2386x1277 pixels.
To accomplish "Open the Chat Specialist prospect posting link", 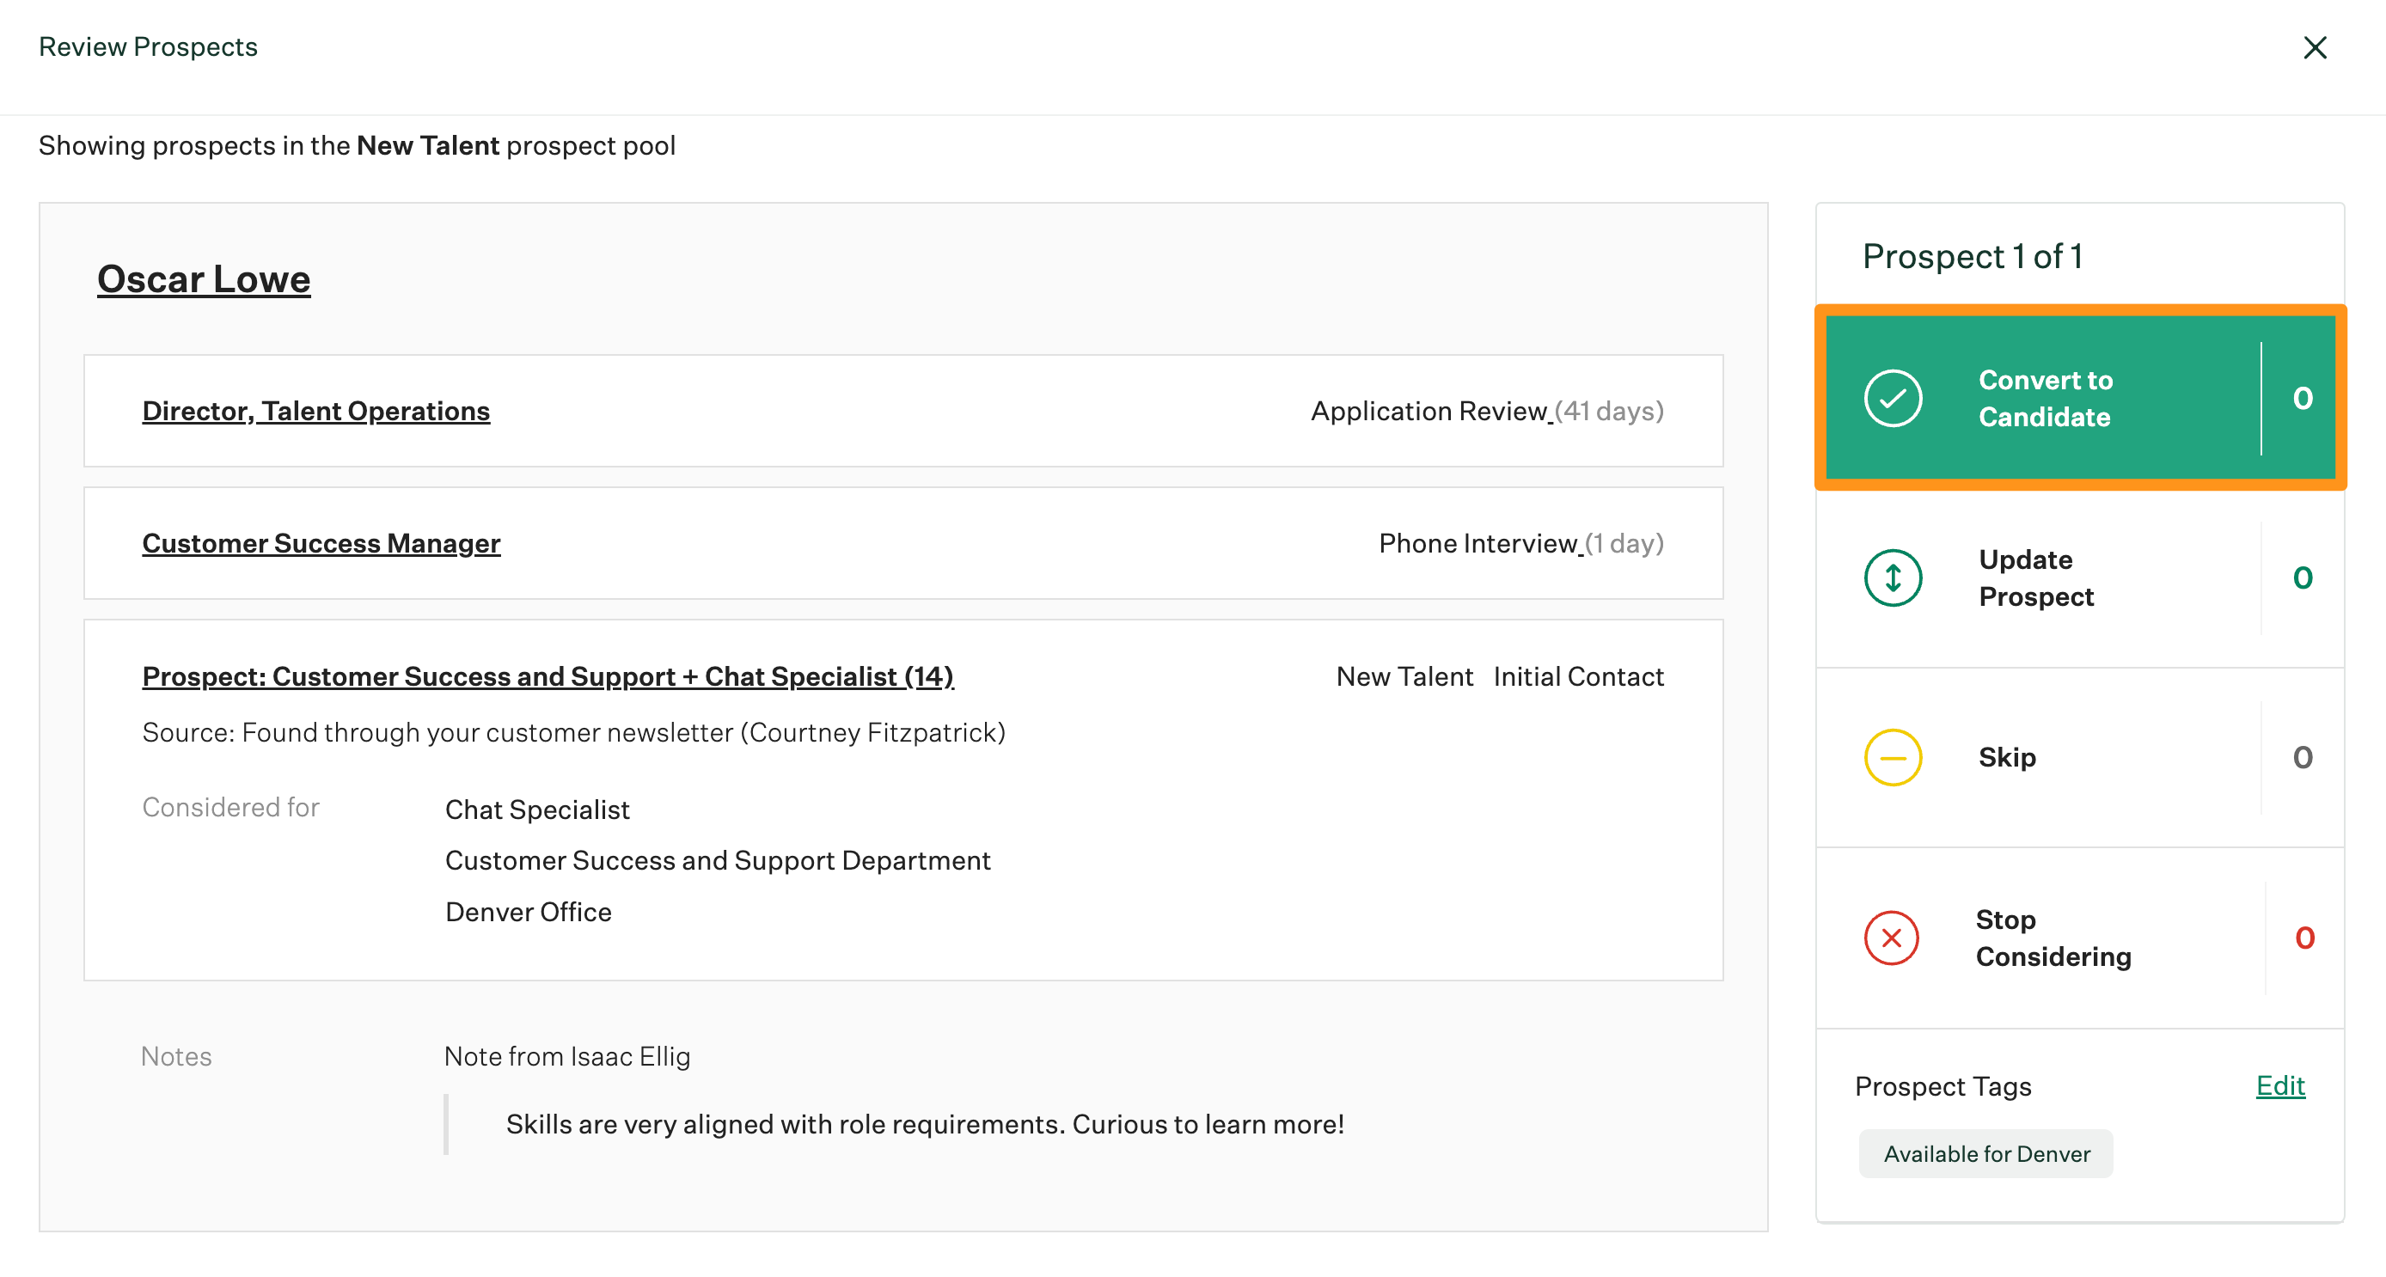I will coord(547,676).
